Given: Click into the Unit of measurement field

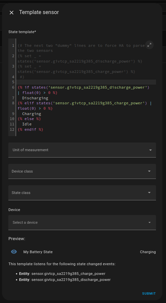Looking at the screenshot, I should 82,150.
